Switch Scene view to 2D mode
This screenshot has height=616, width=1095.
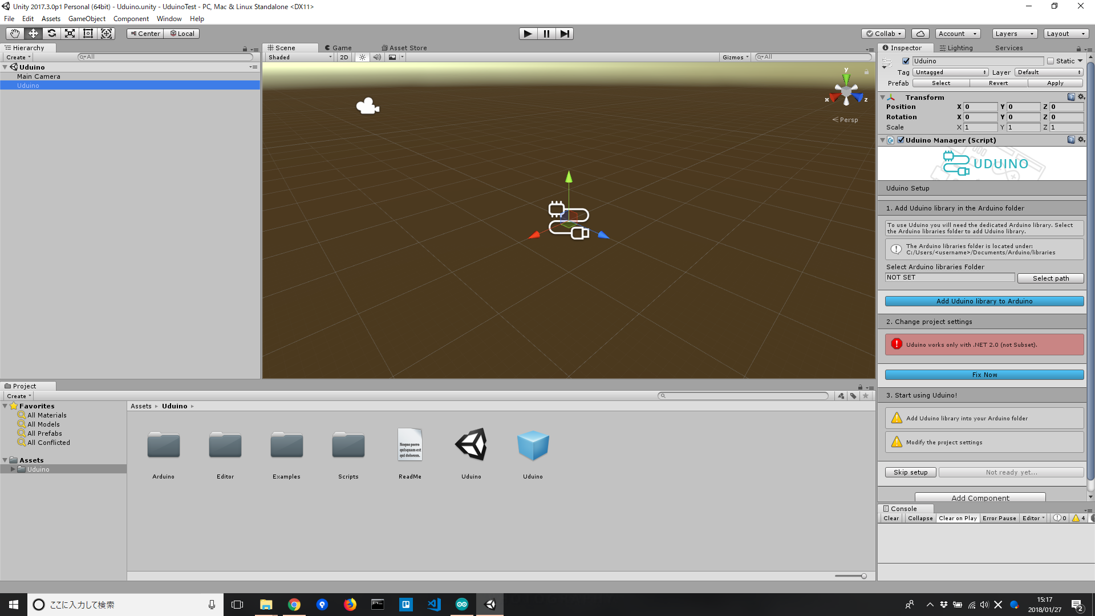point(344,57)
